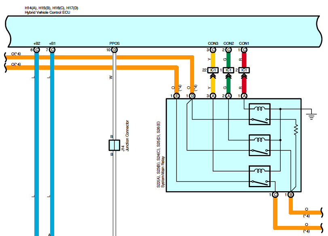The height and width of the screenshot is (236, 328).
Task: Select the red wire below CON1
Action: [244, 60]
